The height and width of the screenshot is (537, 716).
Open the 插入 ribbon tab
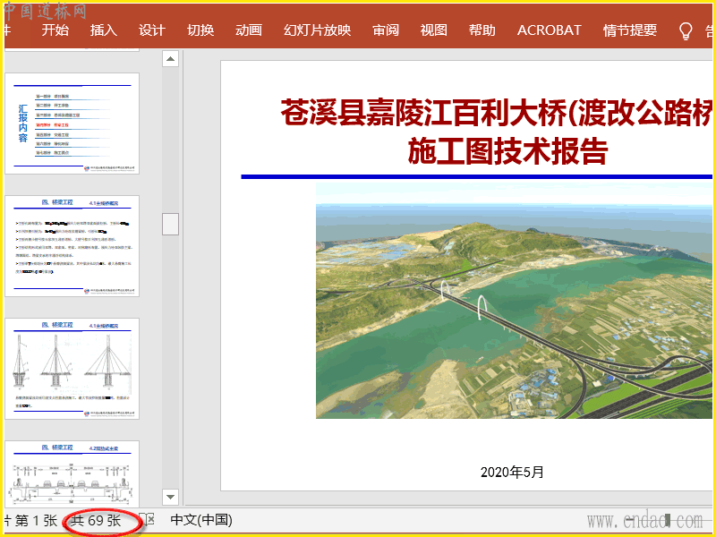104,30
